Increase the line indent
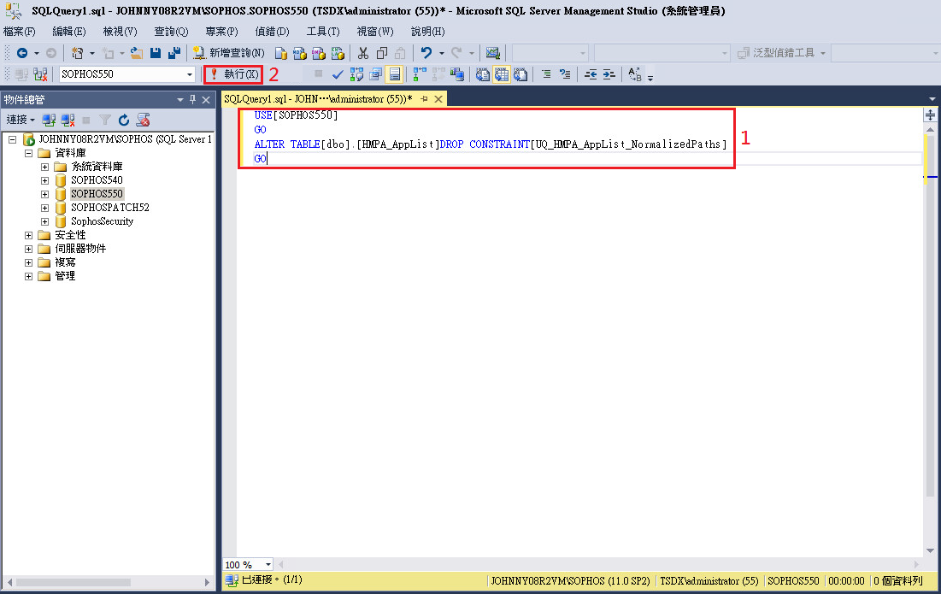The width and height of the screenshot is (941, 594). click(609, 74)
